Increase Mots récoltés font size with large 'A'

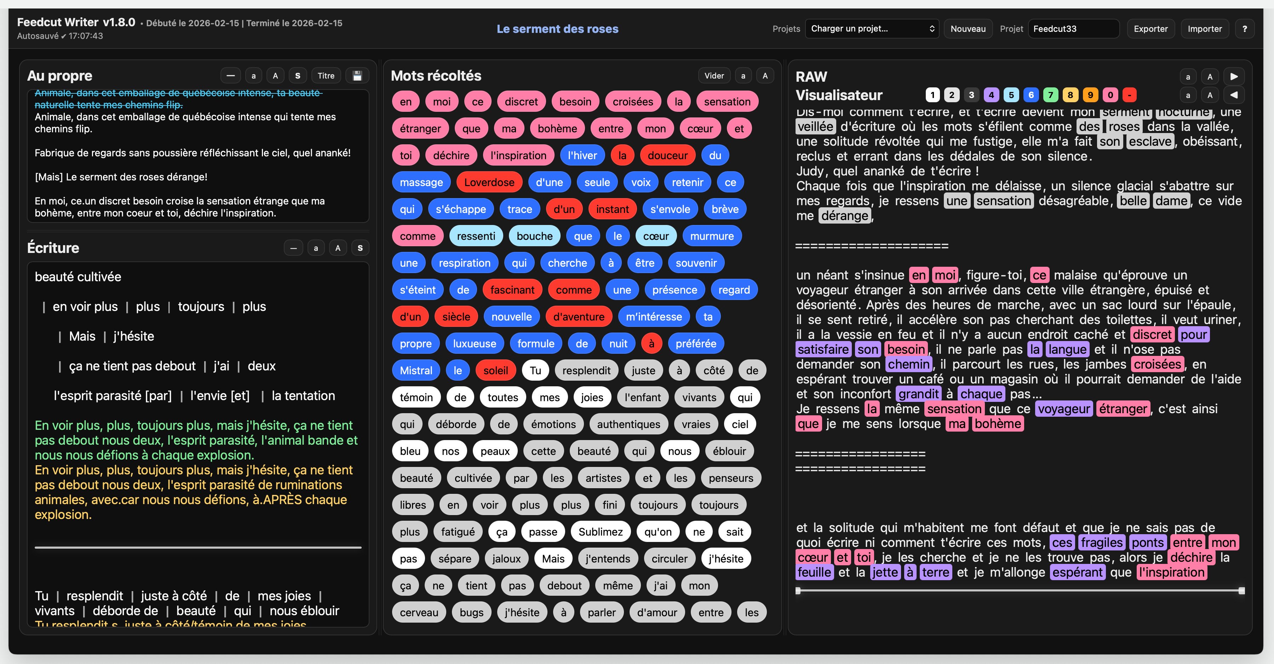click(765, 76)
